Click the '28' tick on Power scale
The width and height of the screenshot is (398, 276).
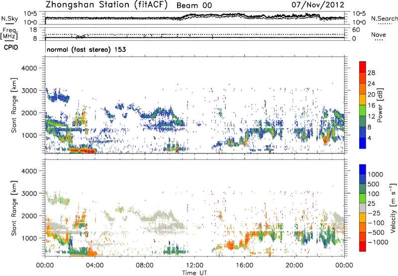click(371, 73)
